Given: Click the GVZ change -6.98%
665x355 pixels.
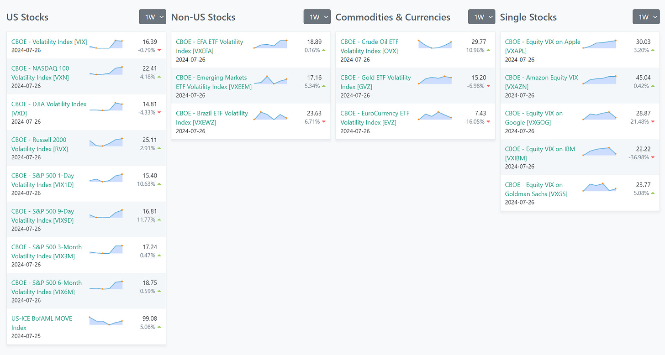Looking at the screenshot, I should point(475,86).
